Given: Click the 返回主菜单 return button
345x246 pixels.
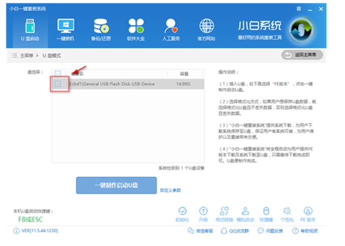Looking at the screenshot, I should point(302,55).
